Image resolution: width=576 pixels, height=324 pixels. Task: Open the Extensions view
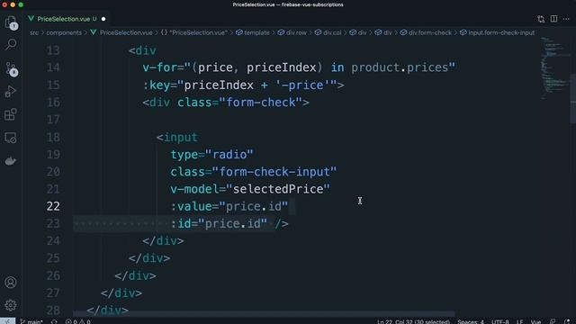11,114
